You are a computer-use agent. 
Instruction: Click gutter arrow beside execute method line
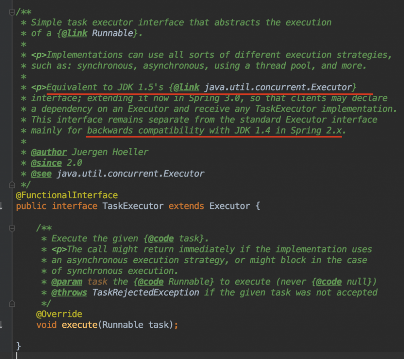(1, 325)
